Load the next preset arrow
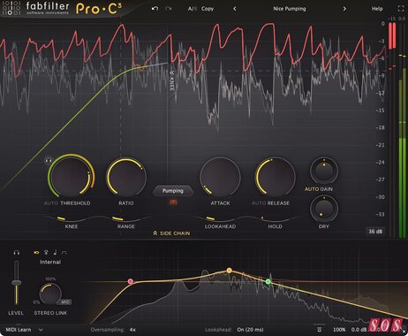 [x=344, y=9]
